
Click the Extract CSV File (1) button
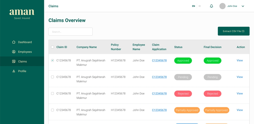tap(234, 31)
